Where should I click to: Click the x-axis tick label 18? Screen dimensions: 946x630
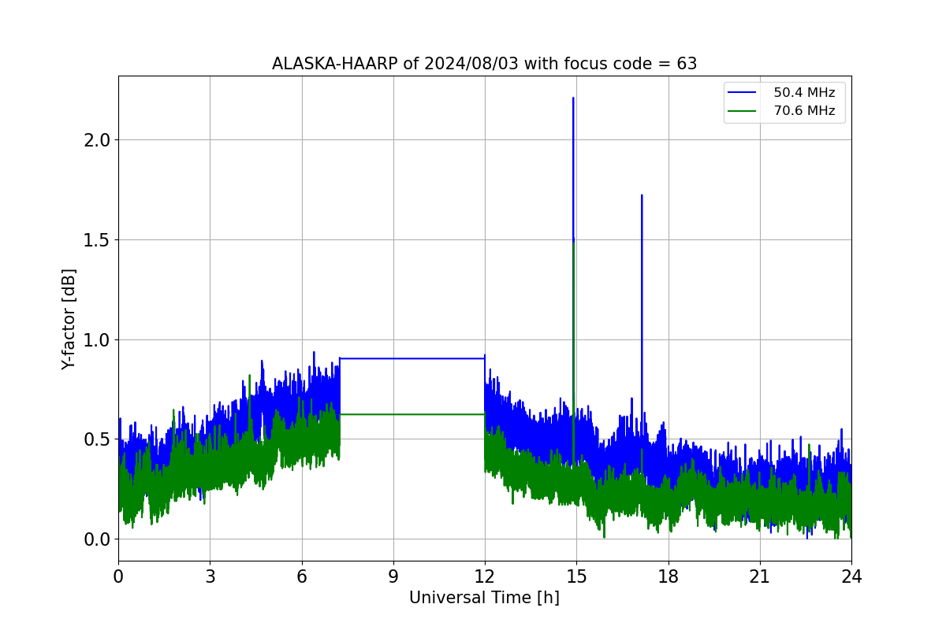669,576
